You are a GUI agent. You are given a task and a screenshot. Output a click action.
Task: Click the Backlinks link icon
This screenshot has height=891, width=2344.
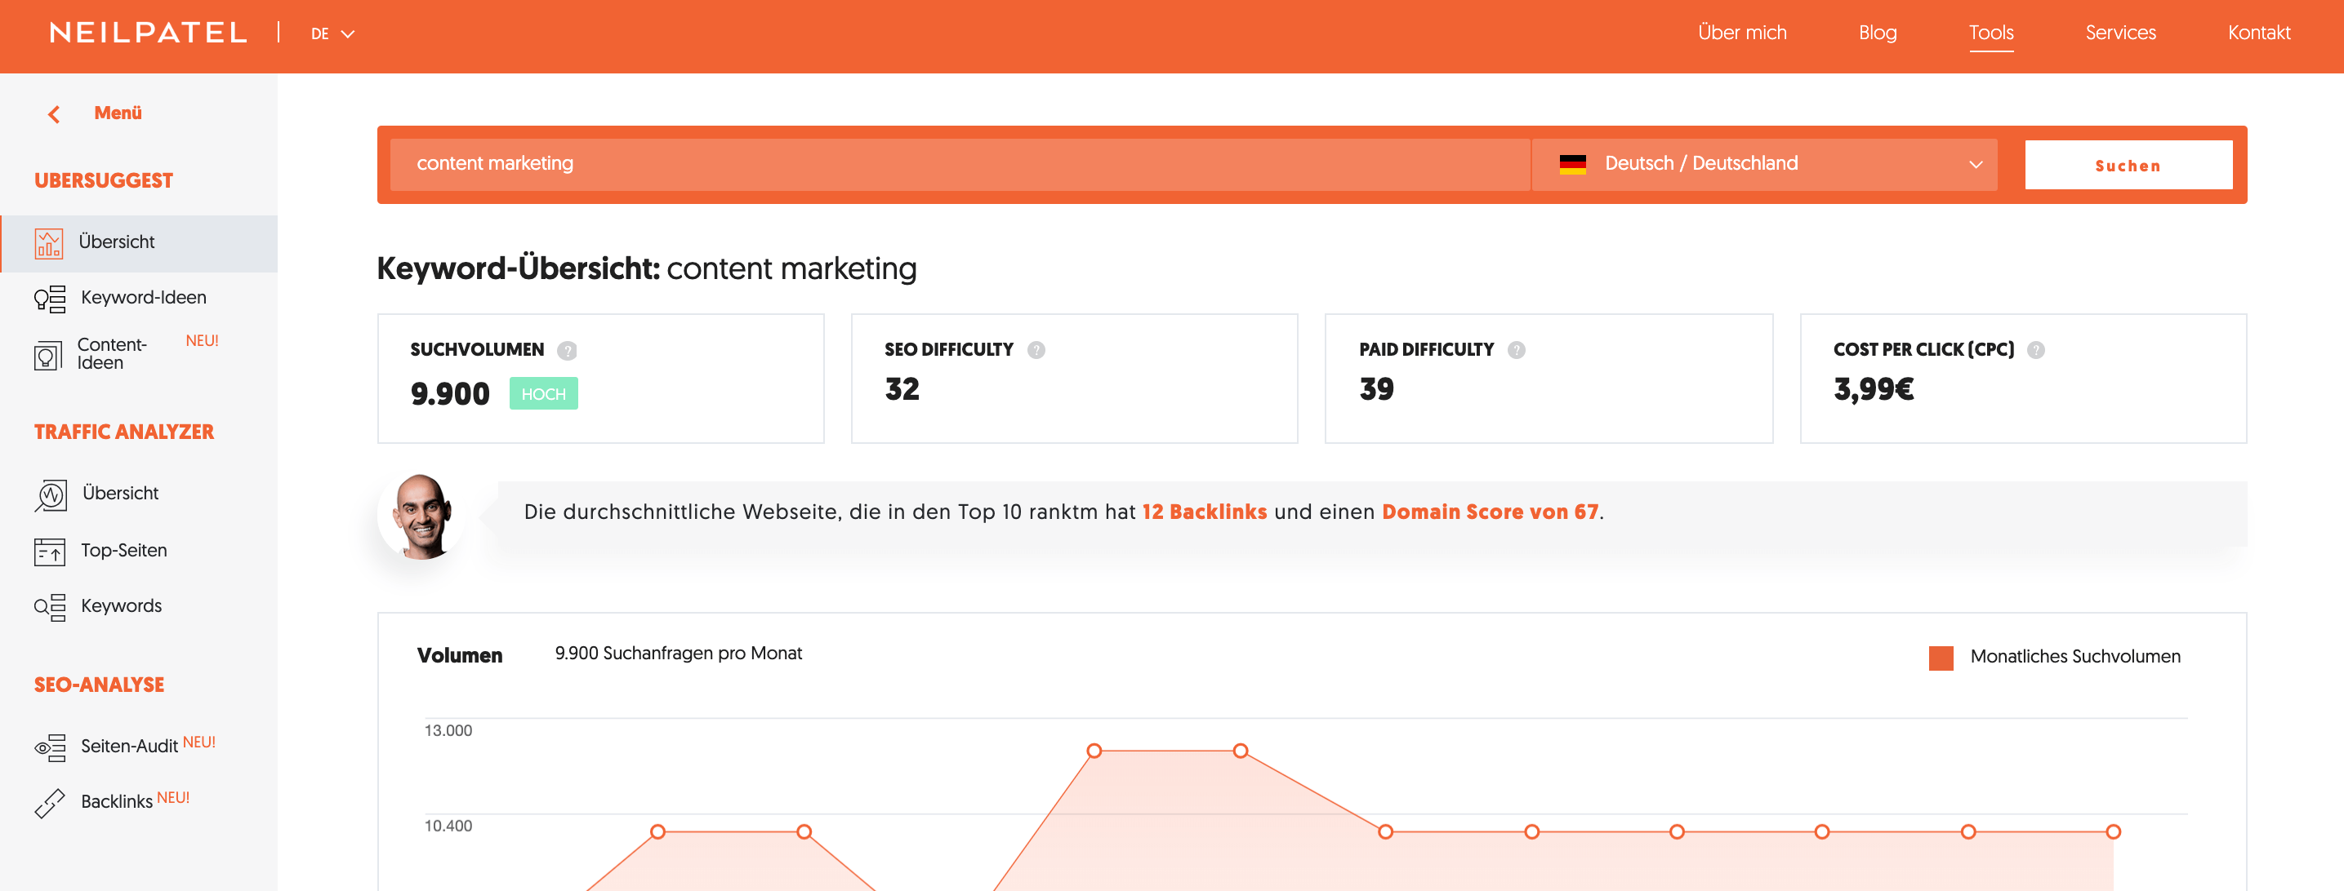pyautogui.click(x=50, y=803)
